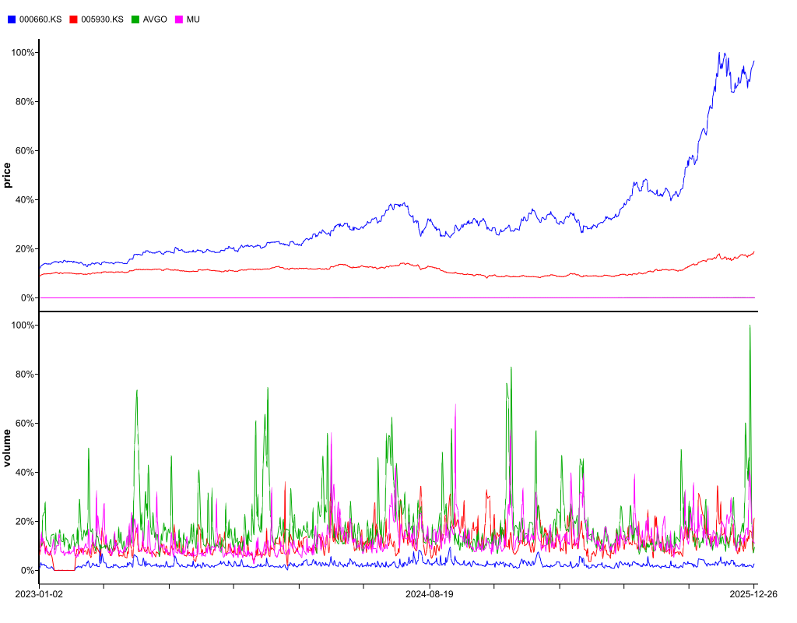Hide the AVGO series via legend text
797x623 pixels.
155,19
